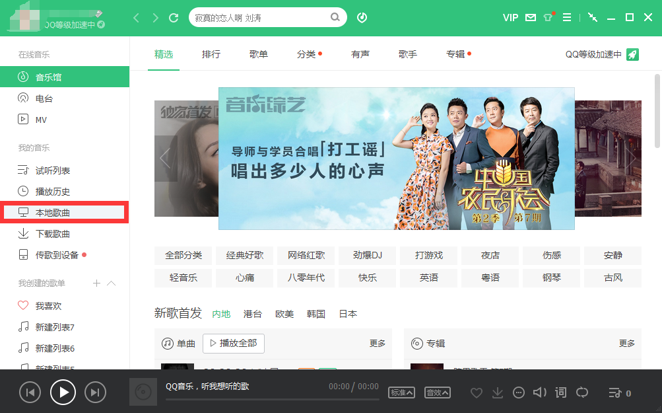The image size is (662, 413).
Task: Choose the 古风 category
Action: point(613,278)
